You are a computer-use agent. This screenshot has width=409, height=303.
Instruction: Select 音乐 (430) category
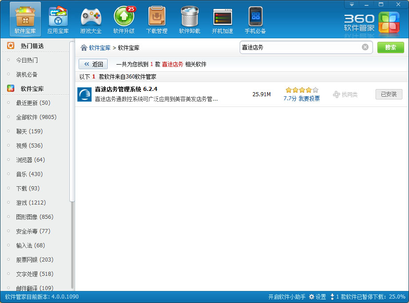pos(29,174)
